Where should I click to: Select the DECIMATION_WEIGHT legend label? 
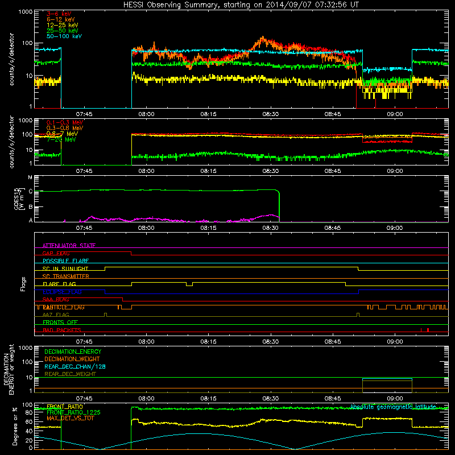72,359
